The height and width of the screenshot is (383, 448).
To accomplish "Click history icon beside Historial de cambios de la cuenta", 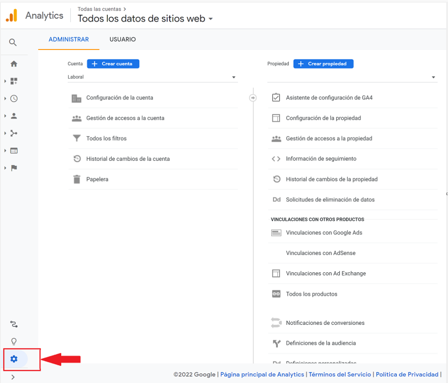I will click(x=77, y=158).
